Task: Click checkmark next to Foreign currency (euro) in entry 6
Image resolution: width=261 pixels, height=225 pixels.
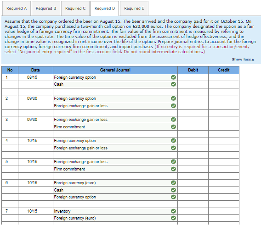Action: (173, 183)
